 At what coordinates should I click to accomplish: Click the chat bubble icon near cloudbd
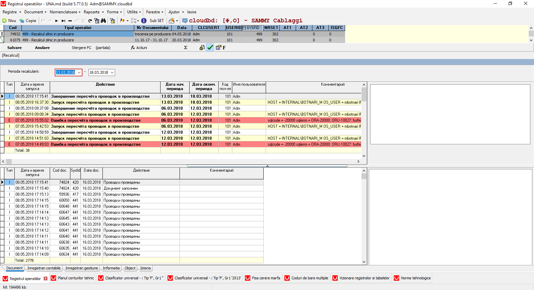(185, 21)
